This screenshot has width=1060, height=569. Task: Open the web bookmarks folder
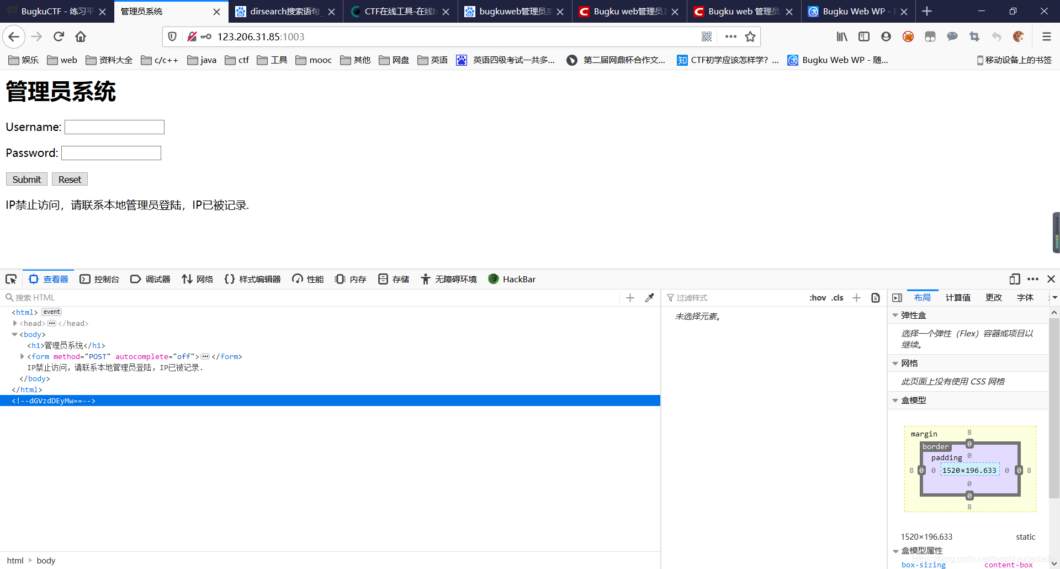62,60
